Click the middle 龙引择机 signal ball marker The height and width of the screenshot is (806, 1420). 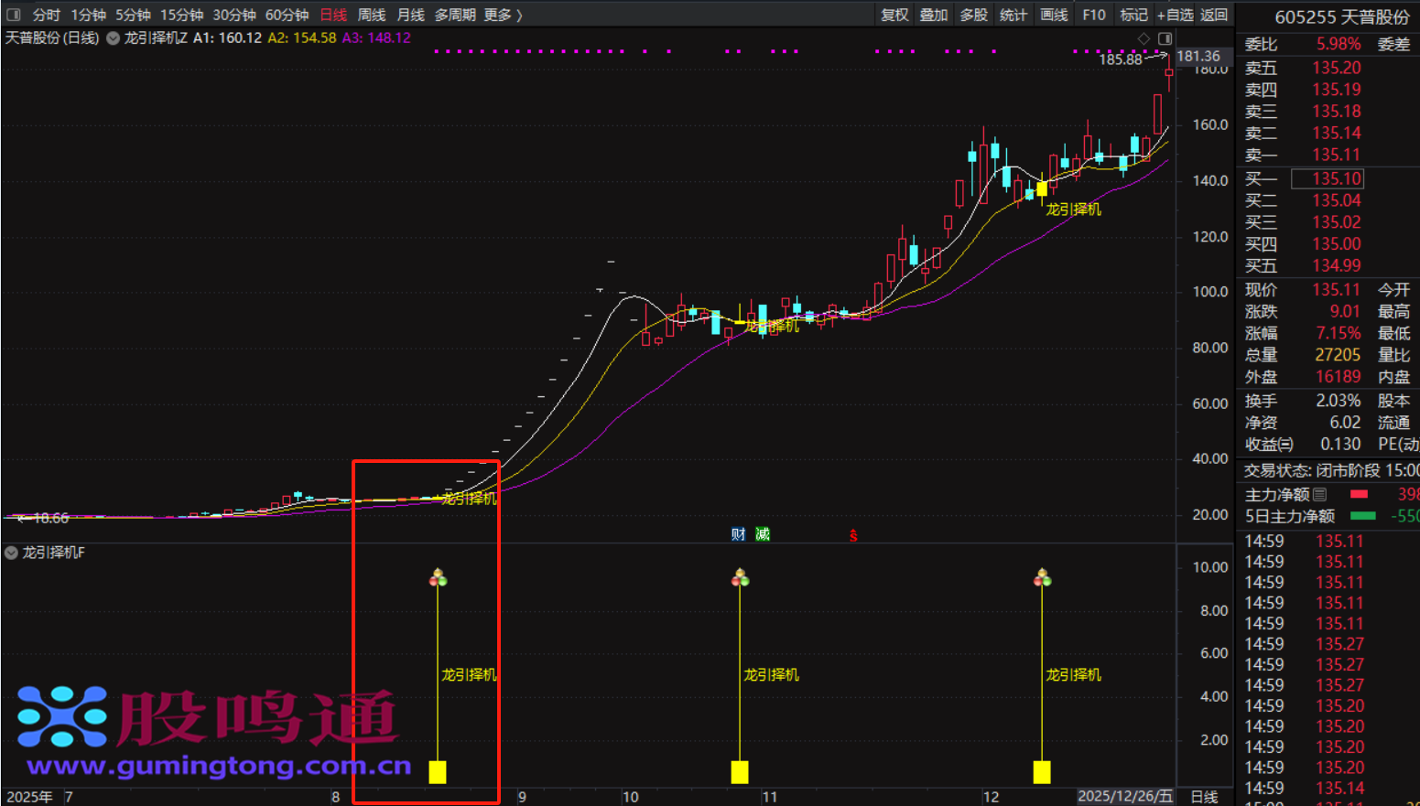point(740,577)
